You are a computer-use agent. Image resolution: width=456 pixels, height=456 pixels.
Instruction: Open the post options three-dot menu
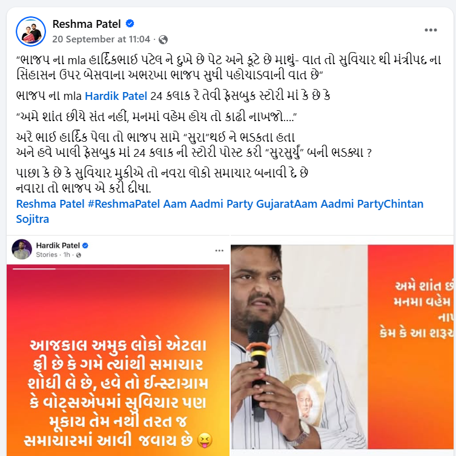[x=431, y=30]
